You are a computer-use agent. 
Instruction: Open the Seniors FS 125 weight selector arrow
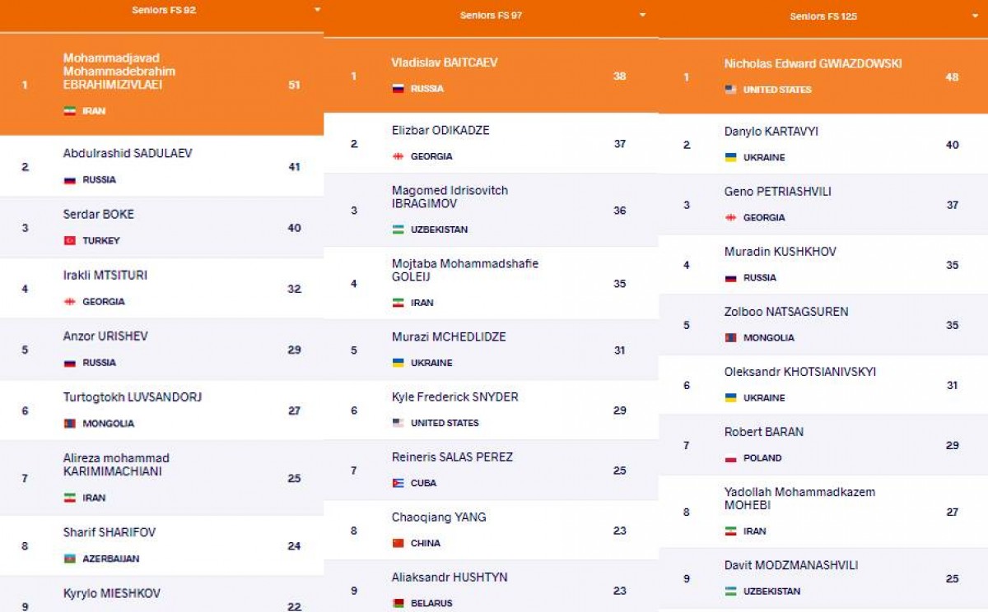click(976, 16)
